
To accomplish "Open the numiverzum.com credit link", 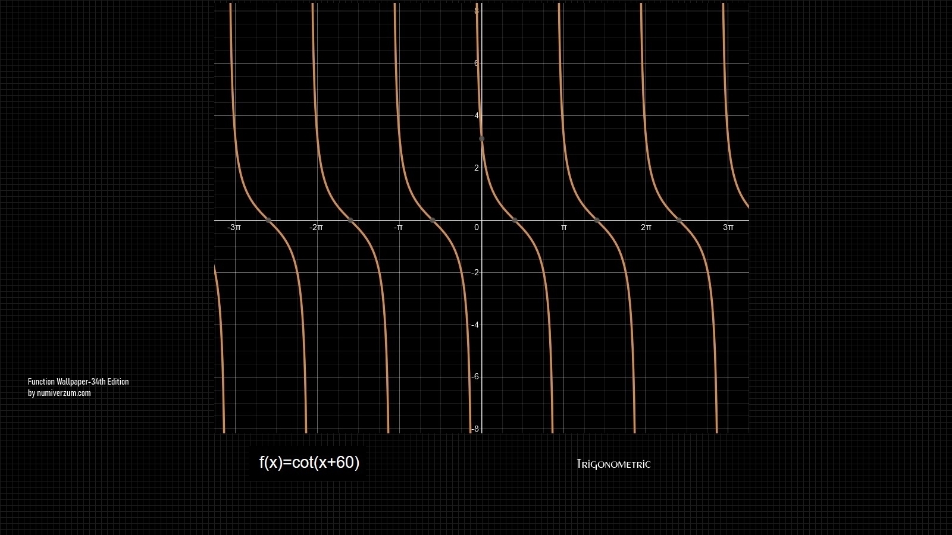I will (59, 393).
